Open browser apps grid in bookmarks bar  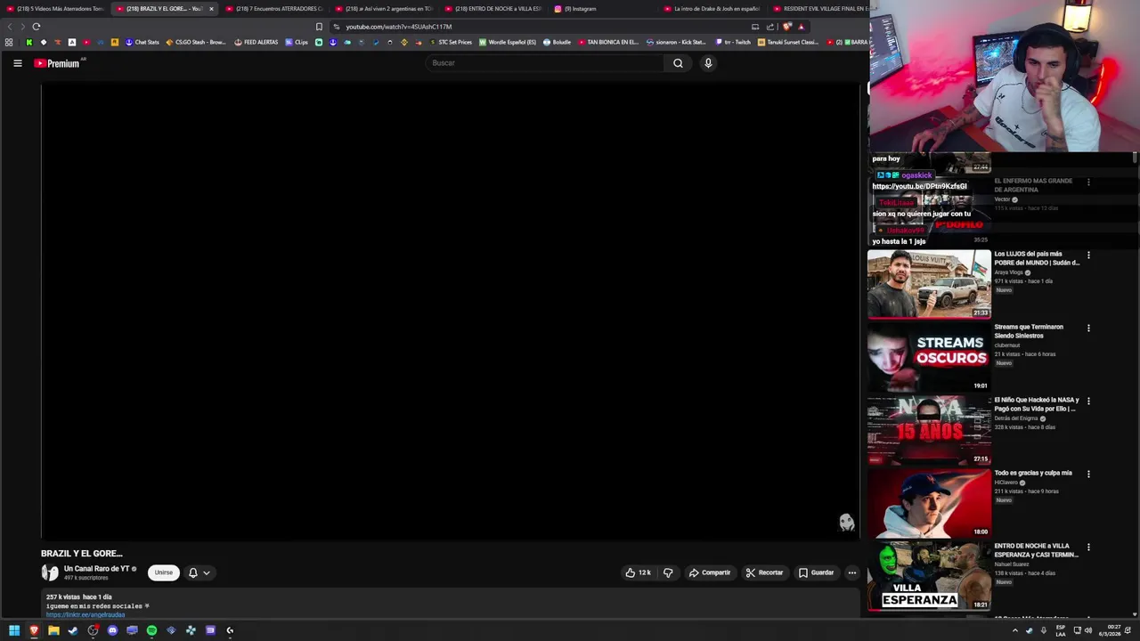[x=9, y=42]
